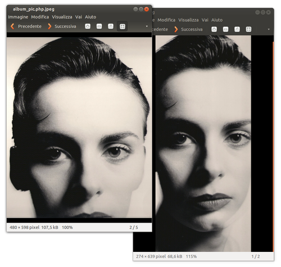Click '107,5 kB' file size in status bar

pos(49,227)
